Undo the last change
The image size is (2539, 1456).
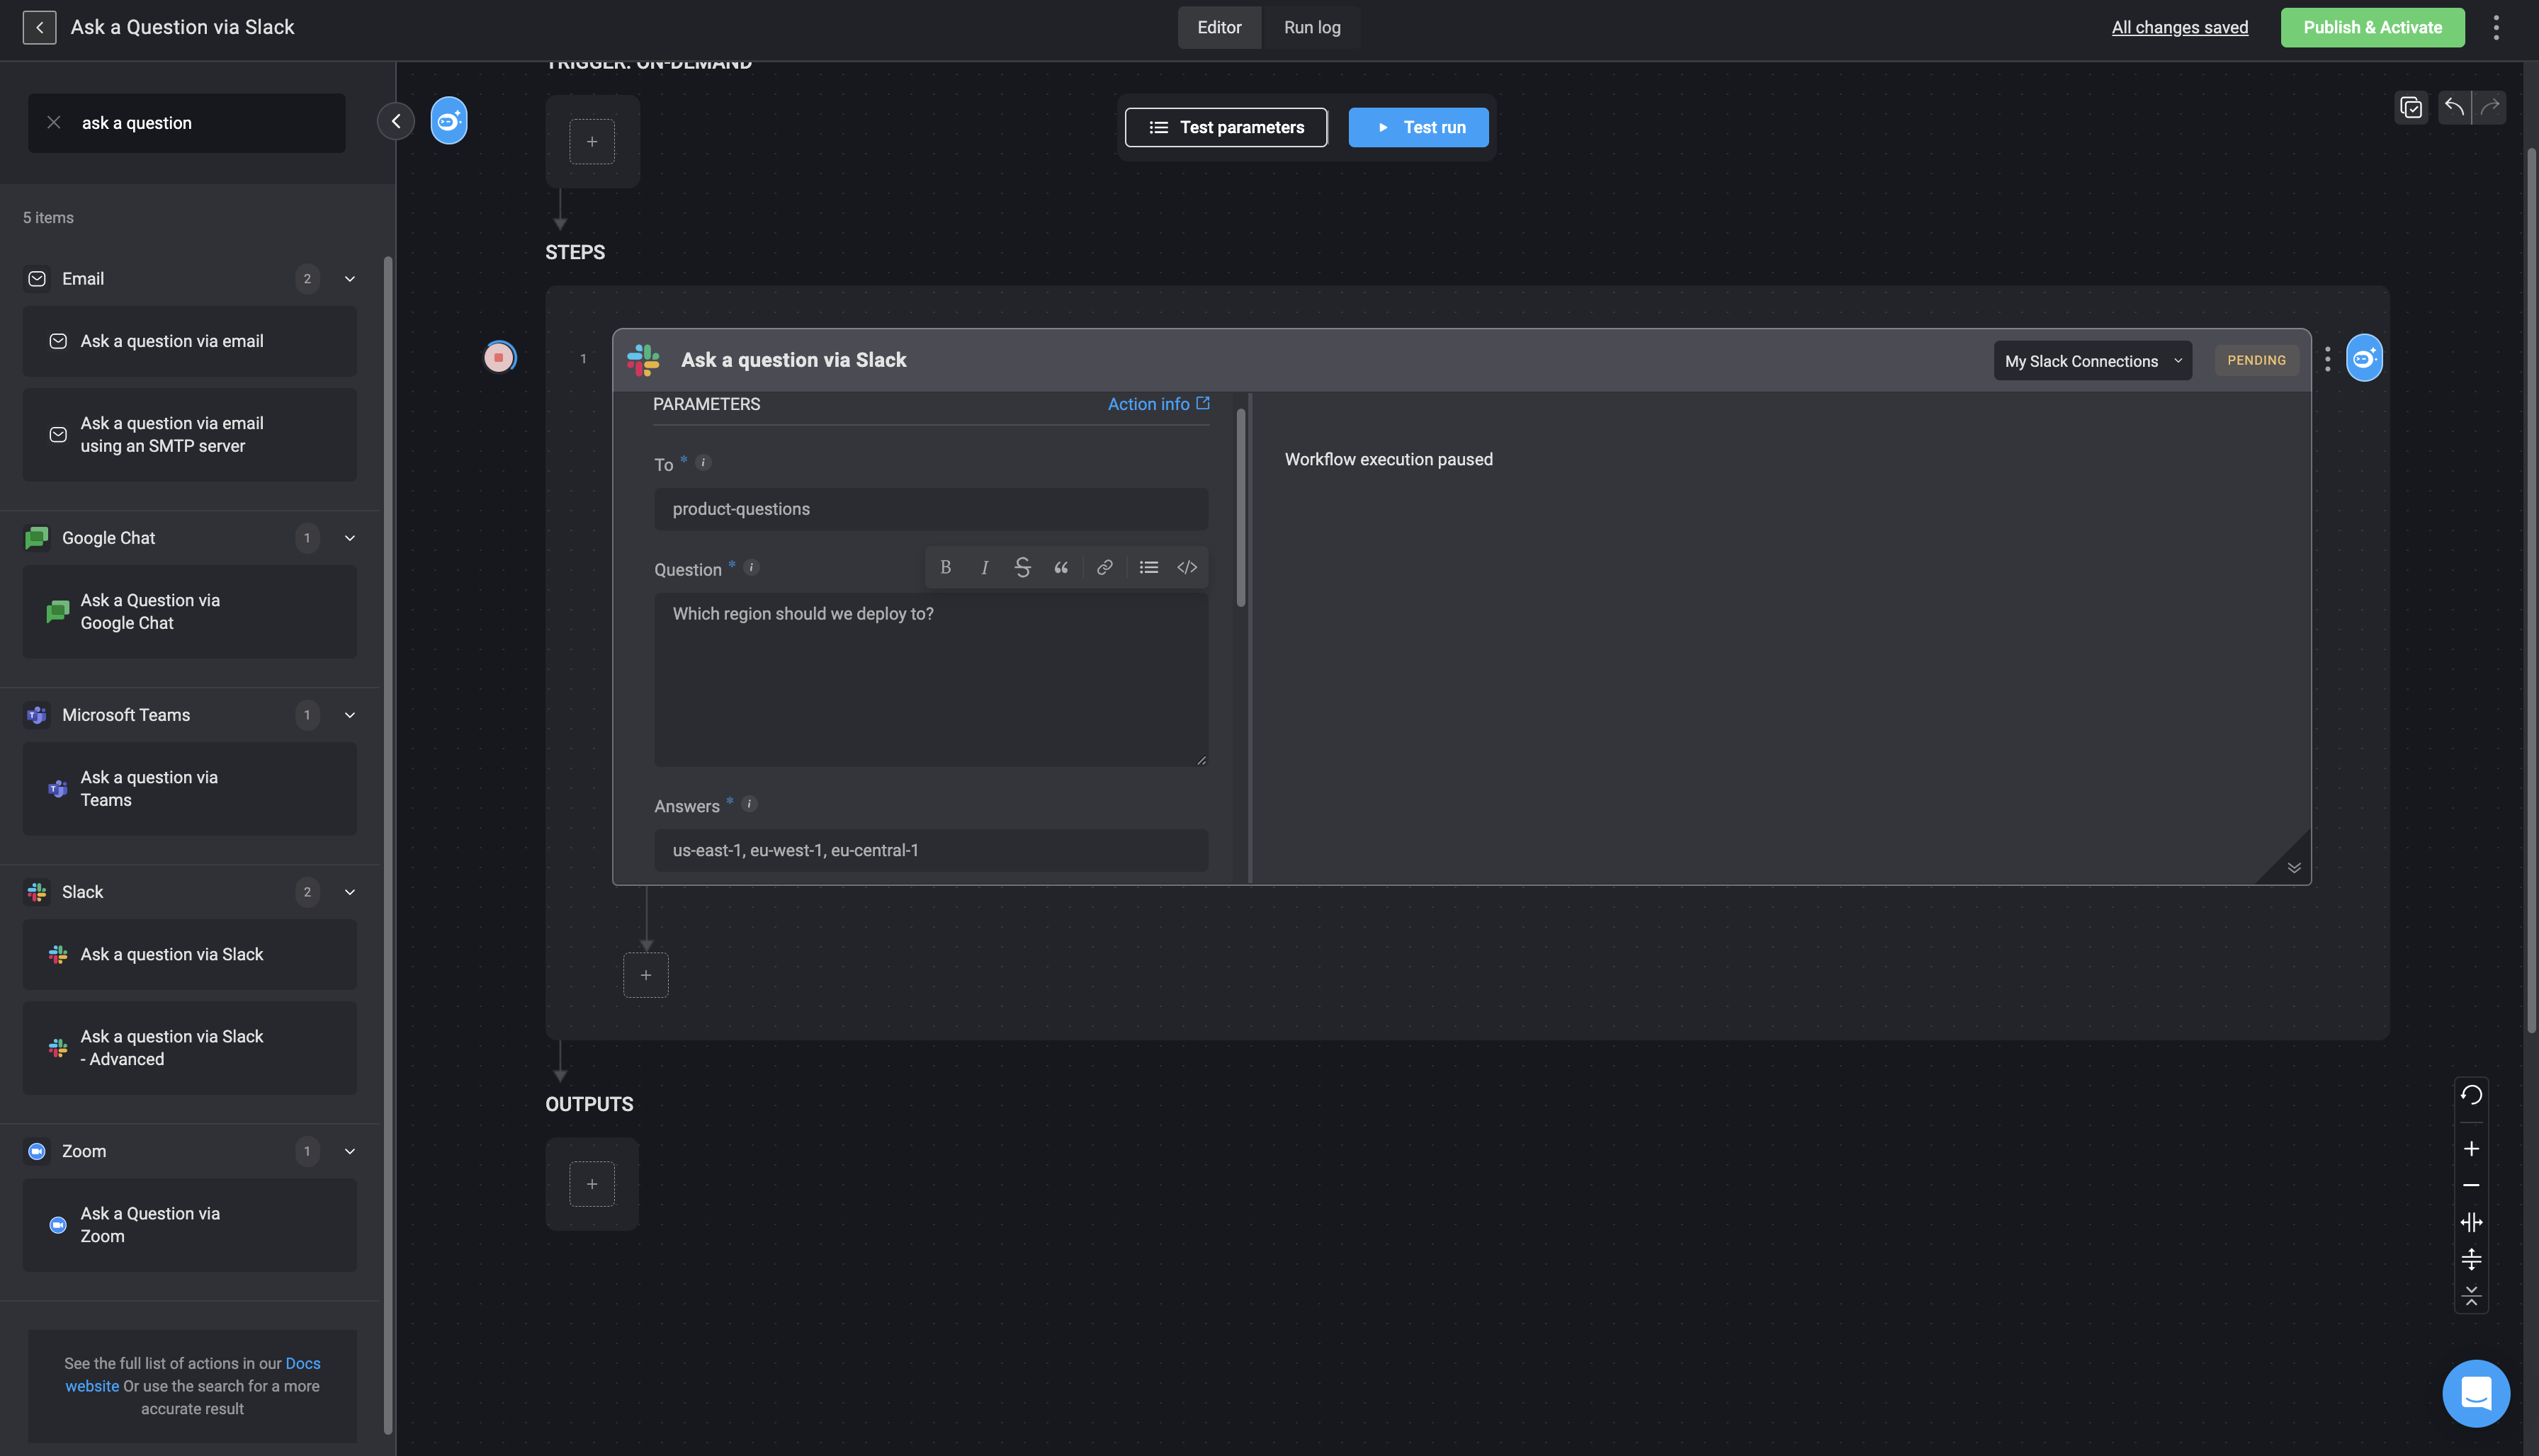point(2455,107)
